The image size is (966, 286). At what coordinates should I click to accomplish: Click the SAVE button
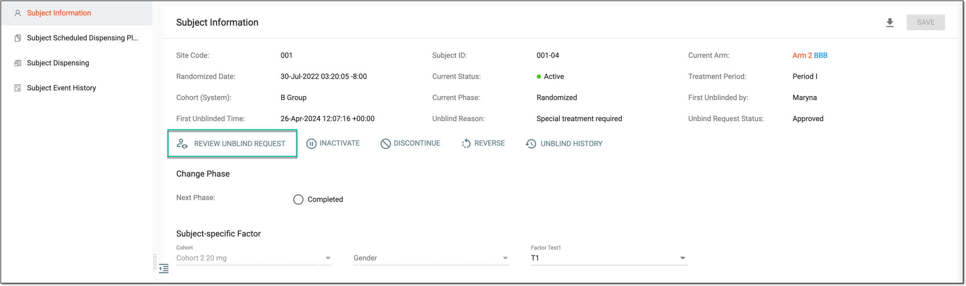click(925, 22)
